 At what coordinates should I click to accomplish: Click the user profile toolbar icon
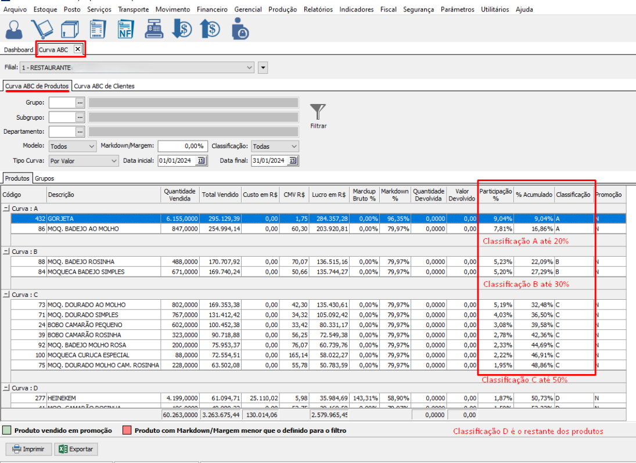click(14, 29)
